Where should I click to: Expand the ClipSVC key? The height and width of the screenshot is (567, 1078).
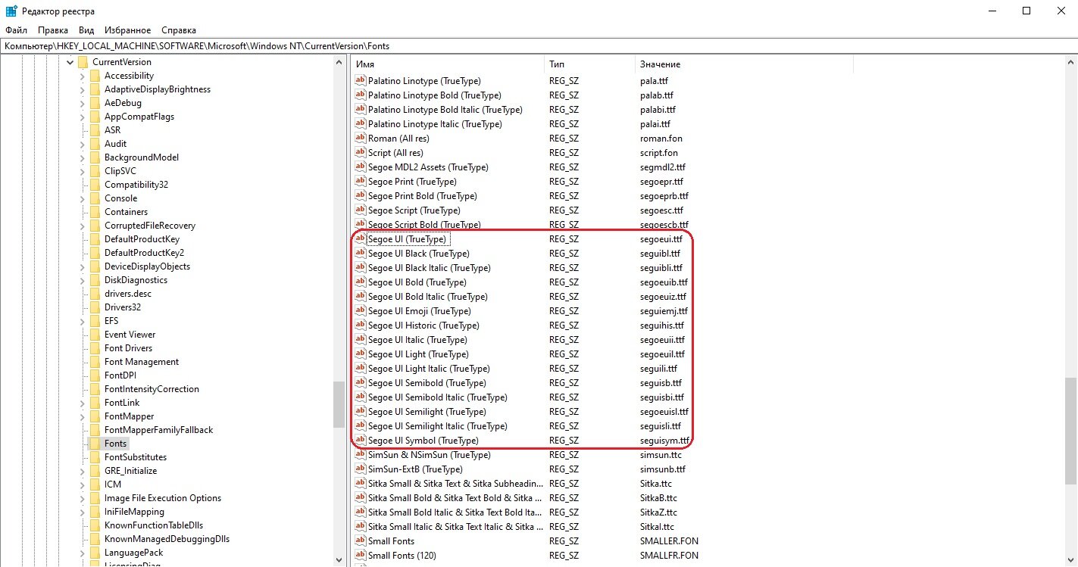tap(83, 171)
